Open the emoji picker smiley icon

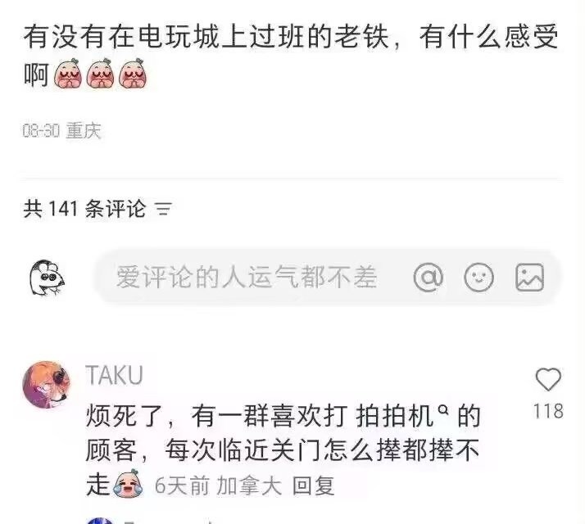point(478,278)
